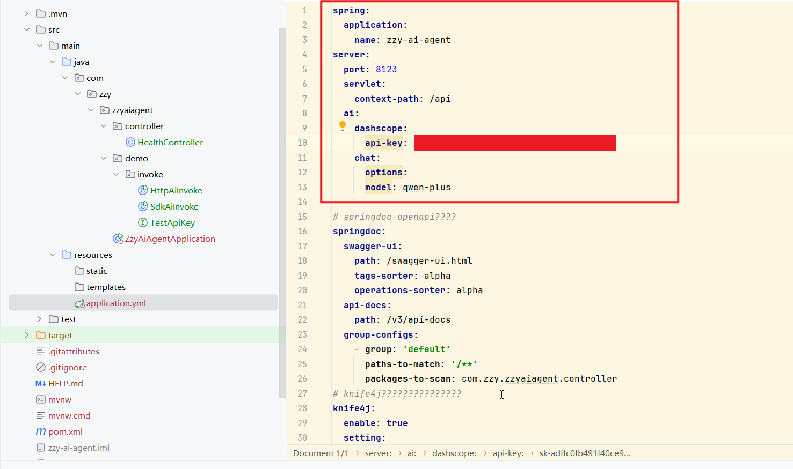Click line number 28 in the gutter
The image size is (793, 469).
tap(302, 408)
